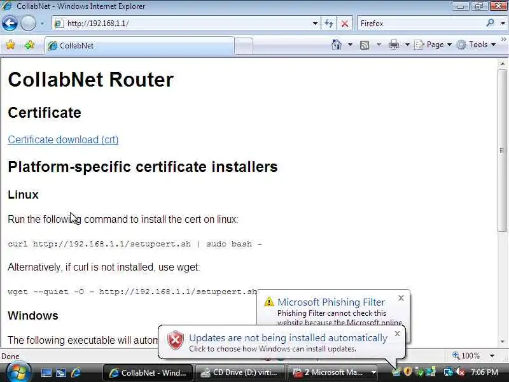
Task: Click the scrollbar up arrow
Action: (x=503, y=64)
